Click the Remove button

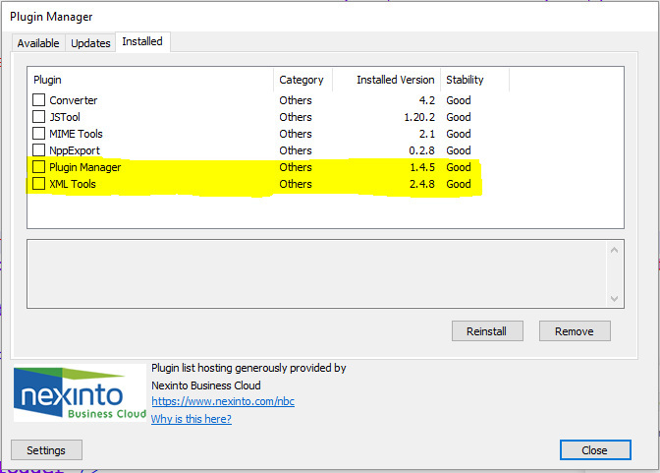[x=575, y=331]
